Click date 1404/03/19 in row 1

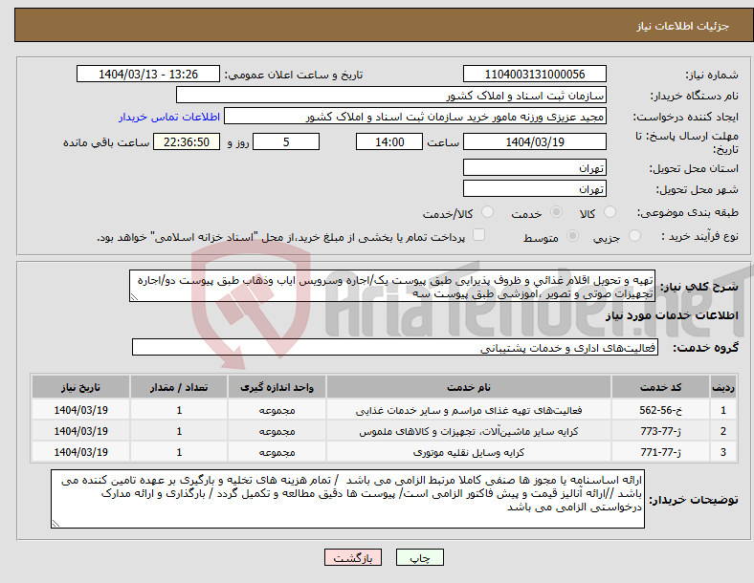80,410
